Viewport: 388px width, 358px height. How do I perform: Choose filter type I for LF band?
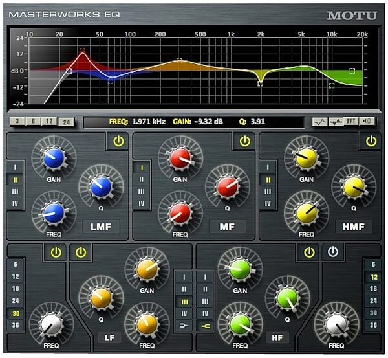[184, 277]
